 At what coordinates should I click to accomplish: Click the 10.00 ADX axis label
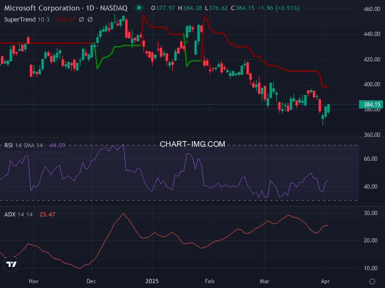tap(371, 268)
